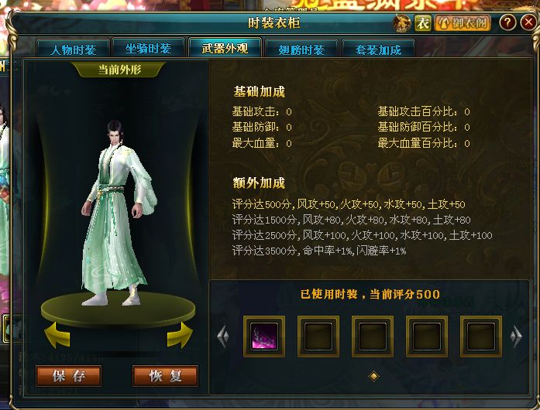Click the 恢复 restore button

165,376
